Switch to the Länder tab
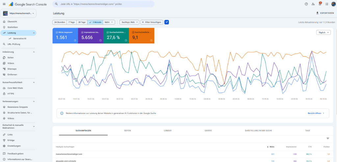This screenshot has width=337, height=162. (x=168, y=131)
